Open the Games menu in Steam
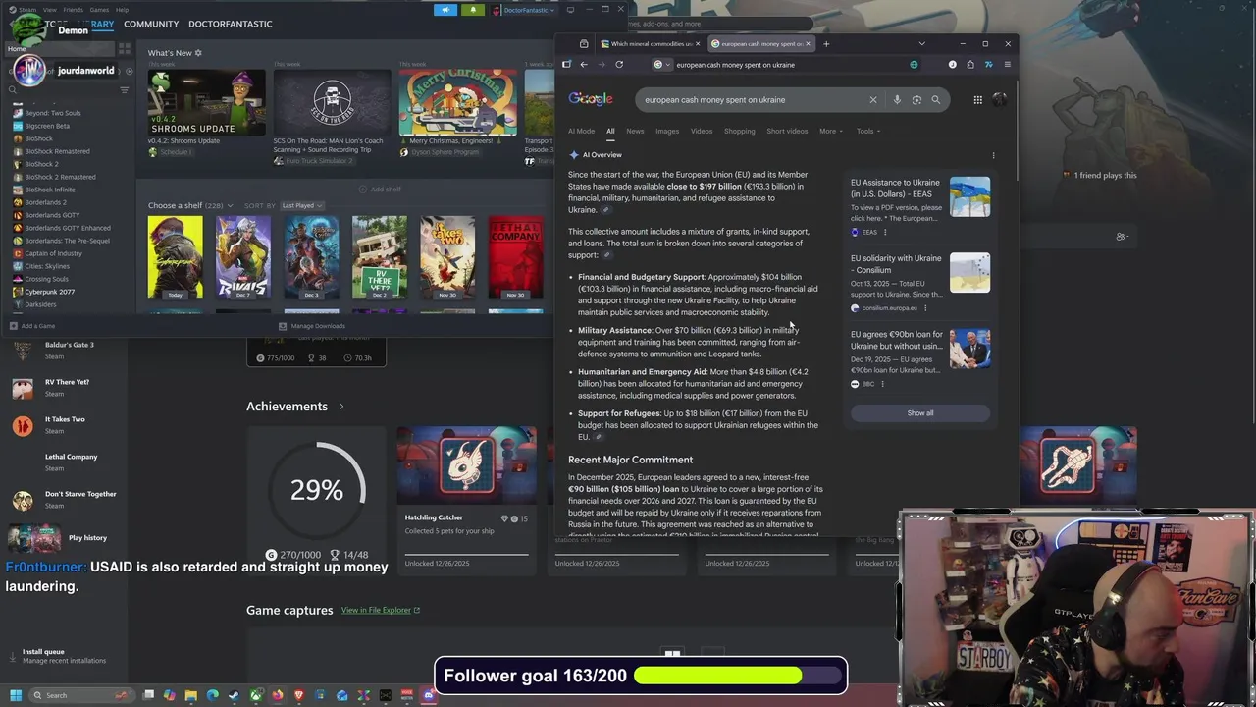The height and width of the screenshot is (707, 1256). click(x=99, y=10)
